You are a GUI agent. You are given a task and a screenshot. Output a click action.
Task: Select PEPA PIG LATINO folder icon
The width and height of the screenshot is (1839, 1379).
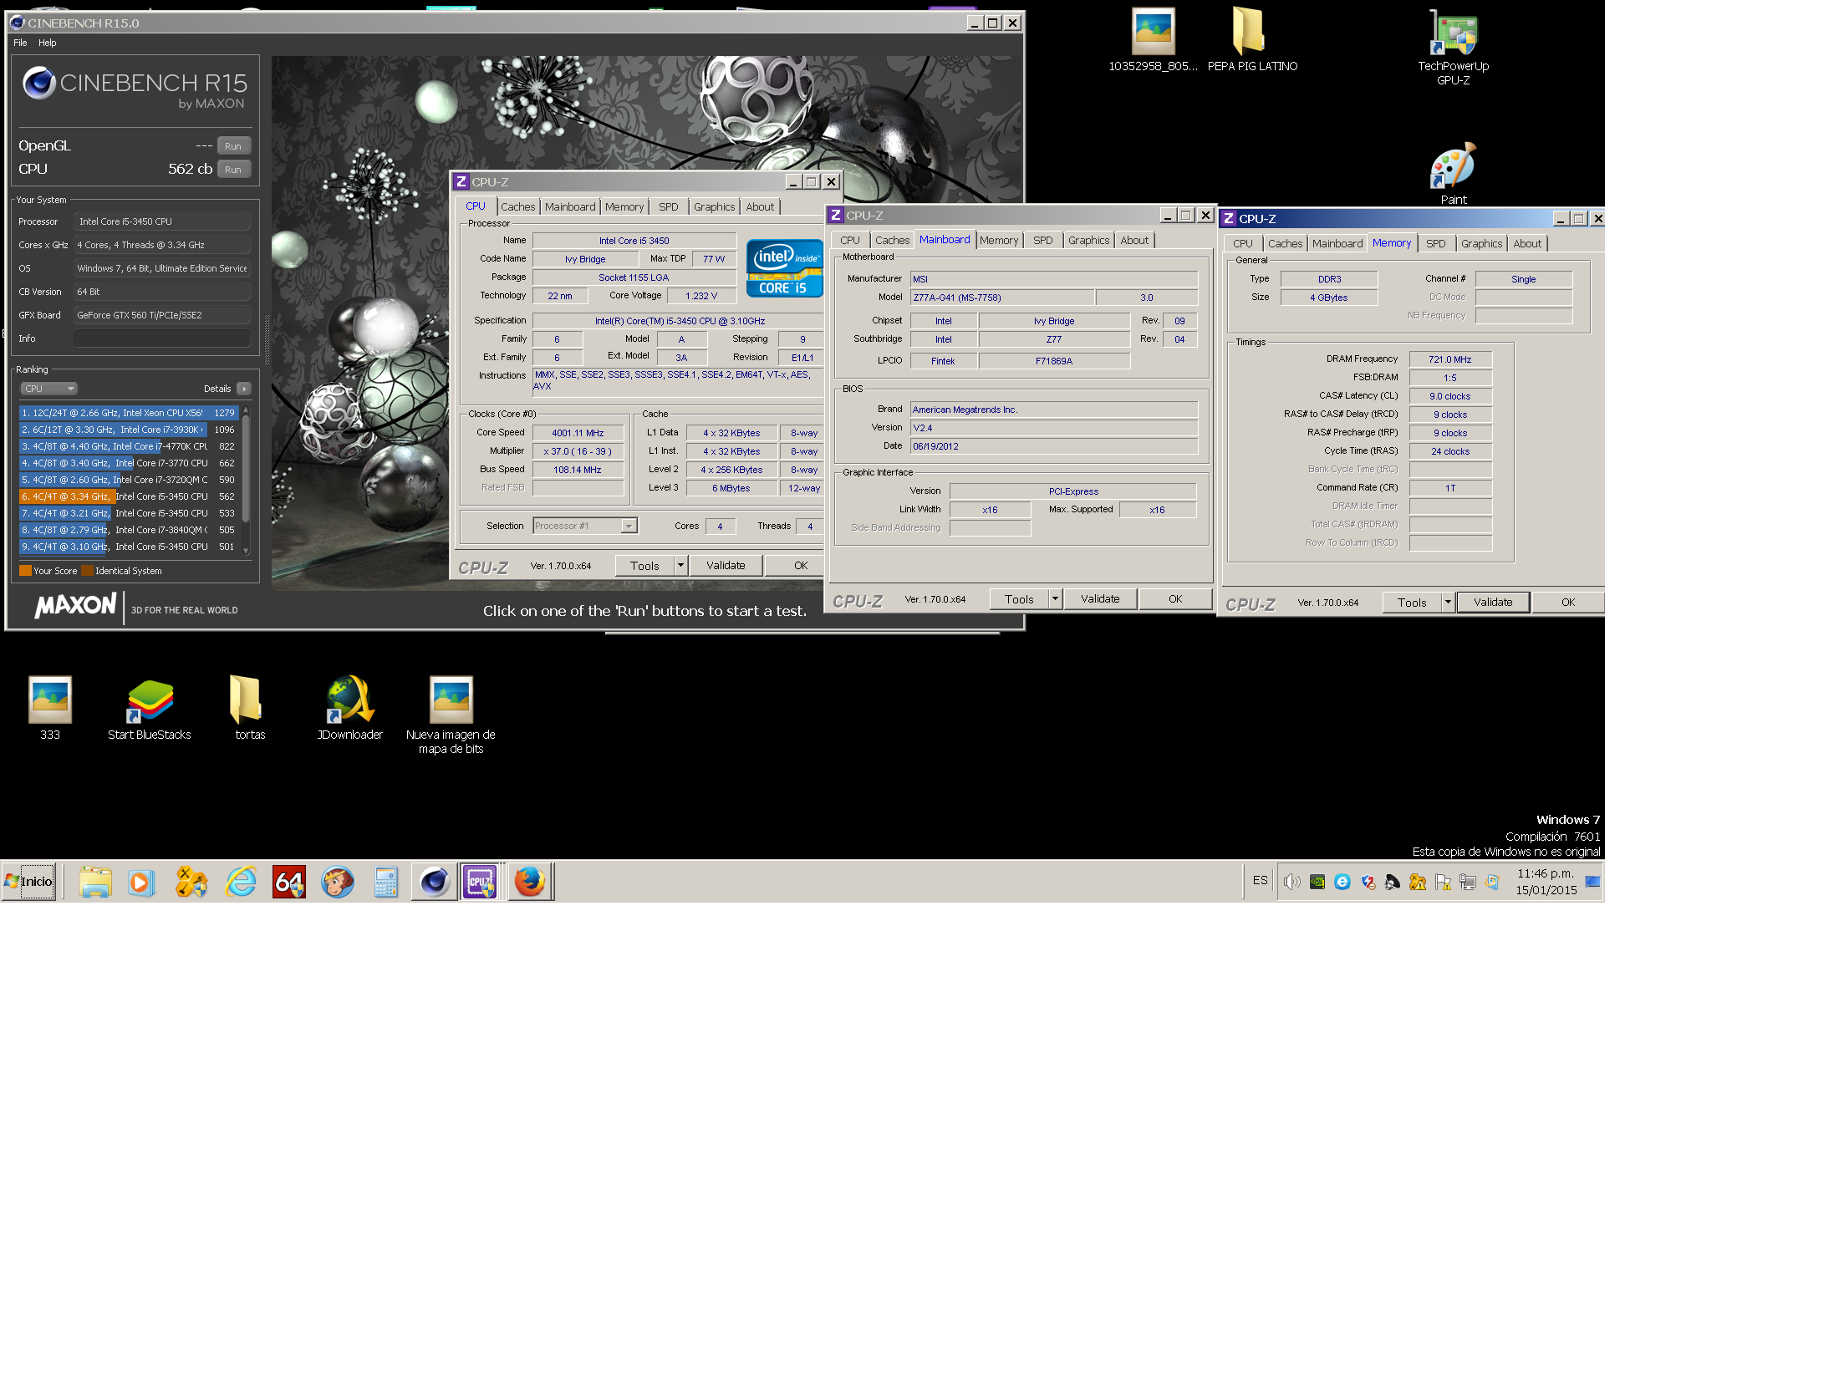(x=1252, y=39)
